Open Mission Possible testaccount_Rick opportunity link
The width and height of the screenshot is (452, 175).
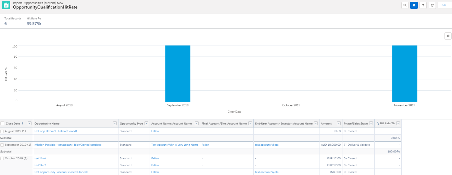click(x=68, y=145)
